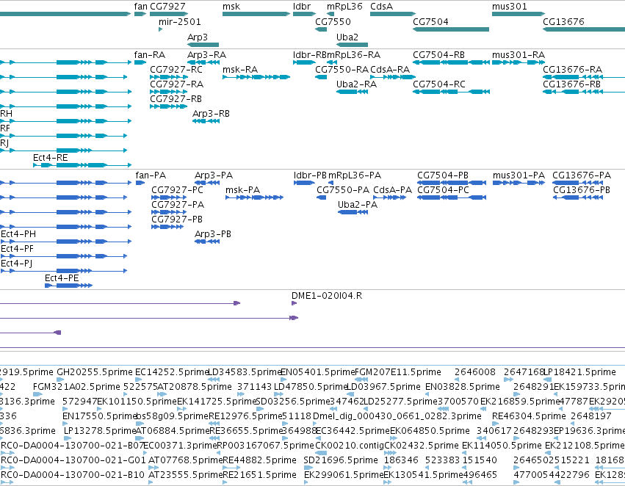Open the Ect4-PH protein label
The height and width of the screenshot is (486, 625).
click(18, 234)
